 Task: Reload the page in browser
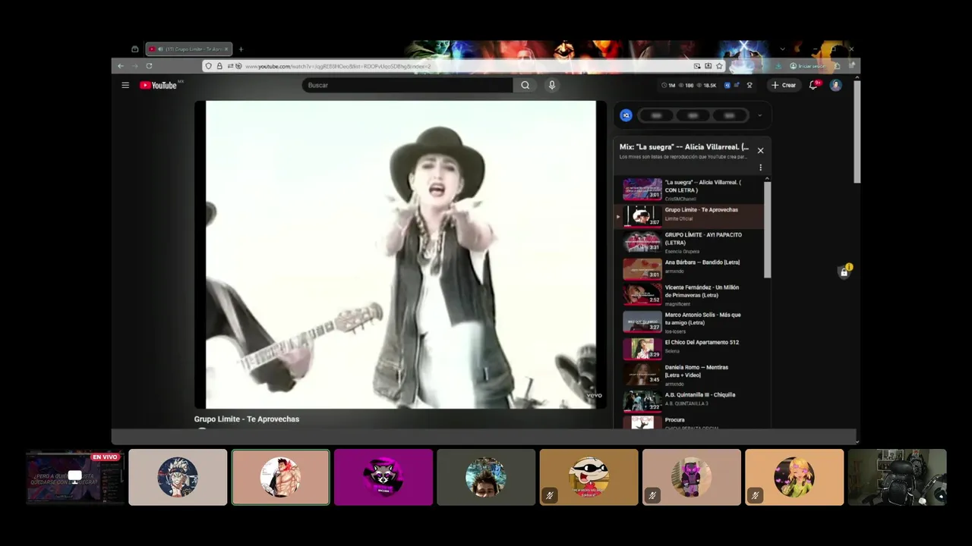tap(149, 66)
